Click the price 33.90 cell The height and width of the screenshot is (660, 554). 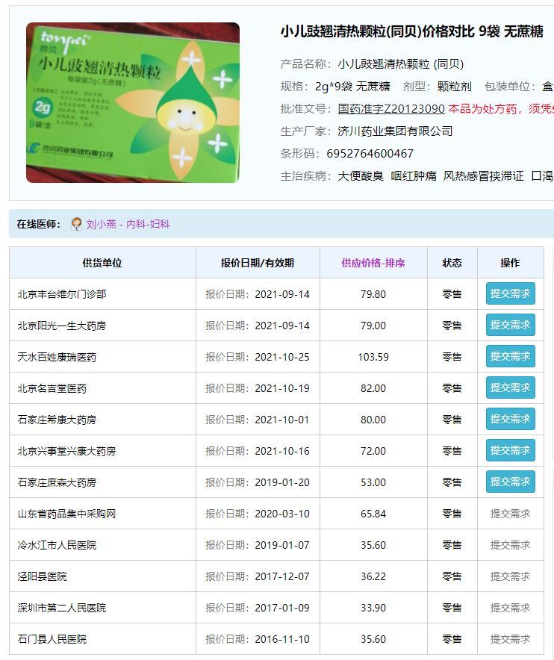[x=373, y=608]
